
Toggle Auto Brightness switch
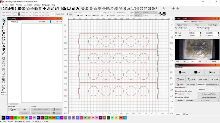pos(198,28)
